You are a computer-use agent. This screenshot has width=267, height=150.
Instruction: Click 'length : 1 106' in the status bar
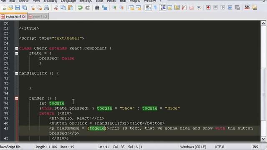tap(46, 147)
